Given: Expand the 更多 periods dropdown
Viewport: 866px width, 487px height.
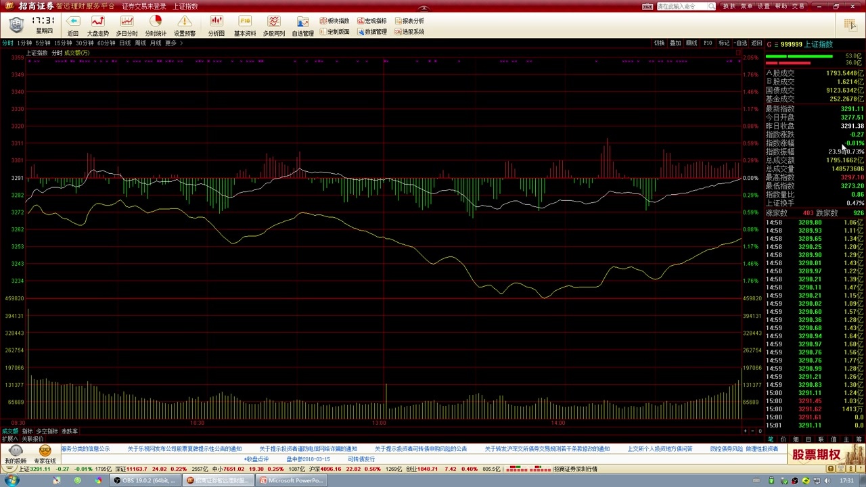Looking at the screenshot, I should [173, 43].
